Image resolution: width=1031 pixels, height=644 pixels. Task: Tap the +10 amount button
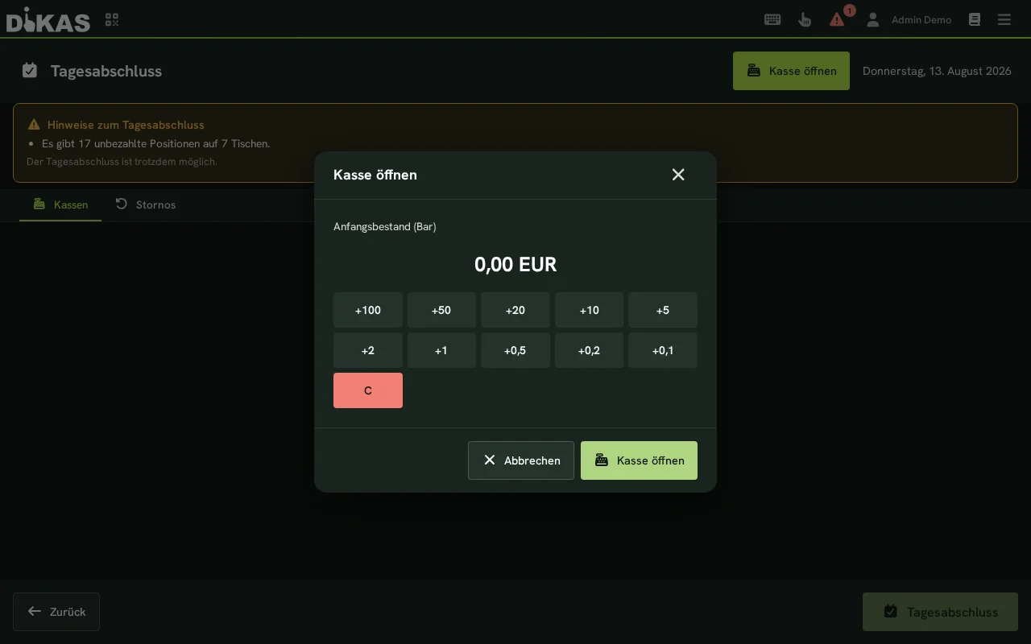click(x=589, y=310)
